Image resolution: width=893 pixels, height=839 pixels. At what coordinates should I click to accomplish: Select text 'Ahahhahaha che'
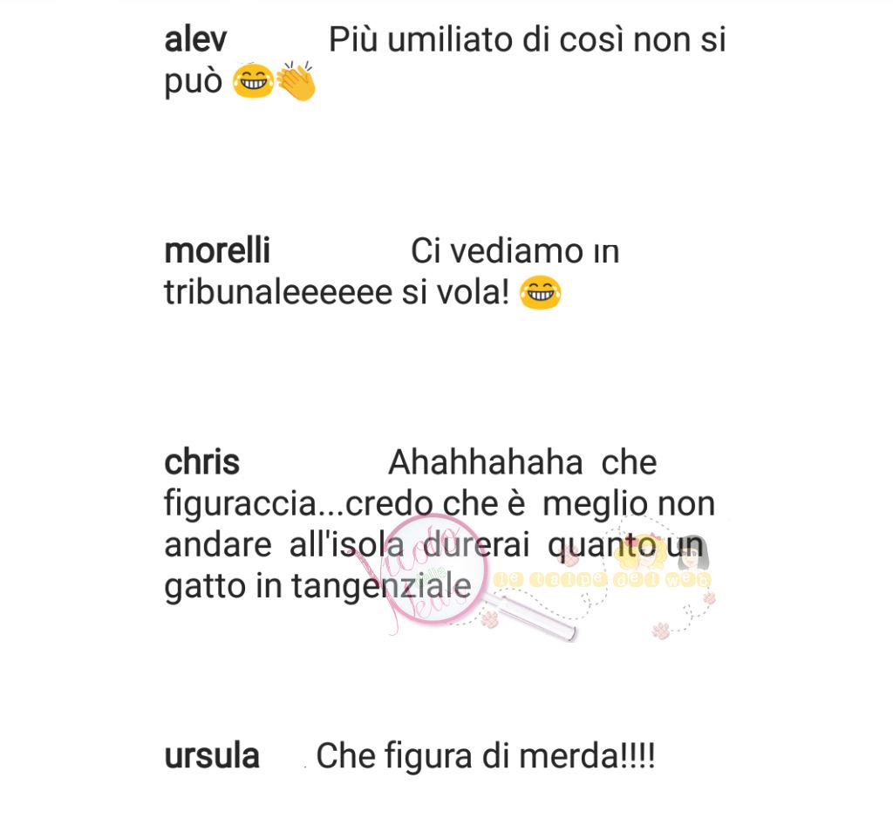point(522,462)
